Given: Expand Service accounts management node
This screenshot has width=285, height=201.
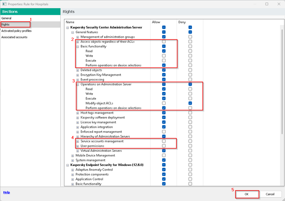Looking at the screenshot, I should click(x=78, y=141).
